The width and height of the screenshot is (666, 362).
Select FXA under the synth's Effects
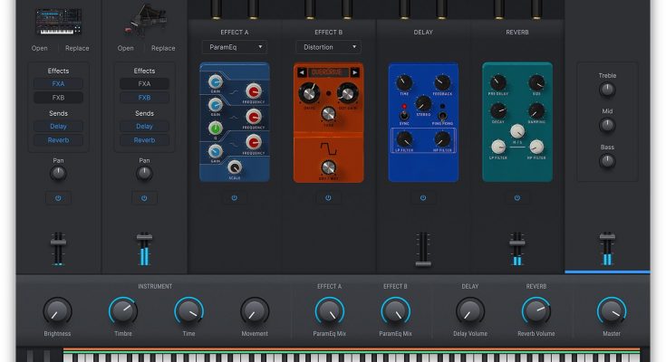pyautogui.click(x=58, y=83)
